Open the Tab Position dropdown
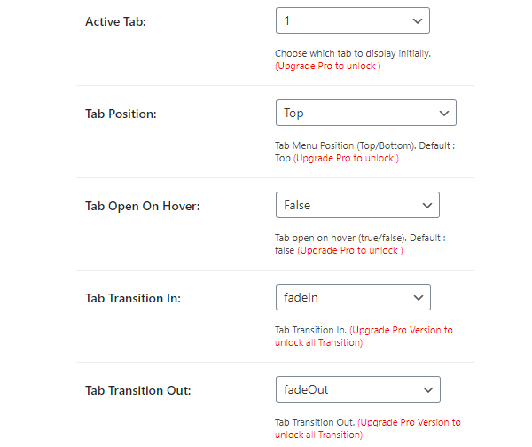This screenshot has height=447, width=532. click(x=365, y=113)
